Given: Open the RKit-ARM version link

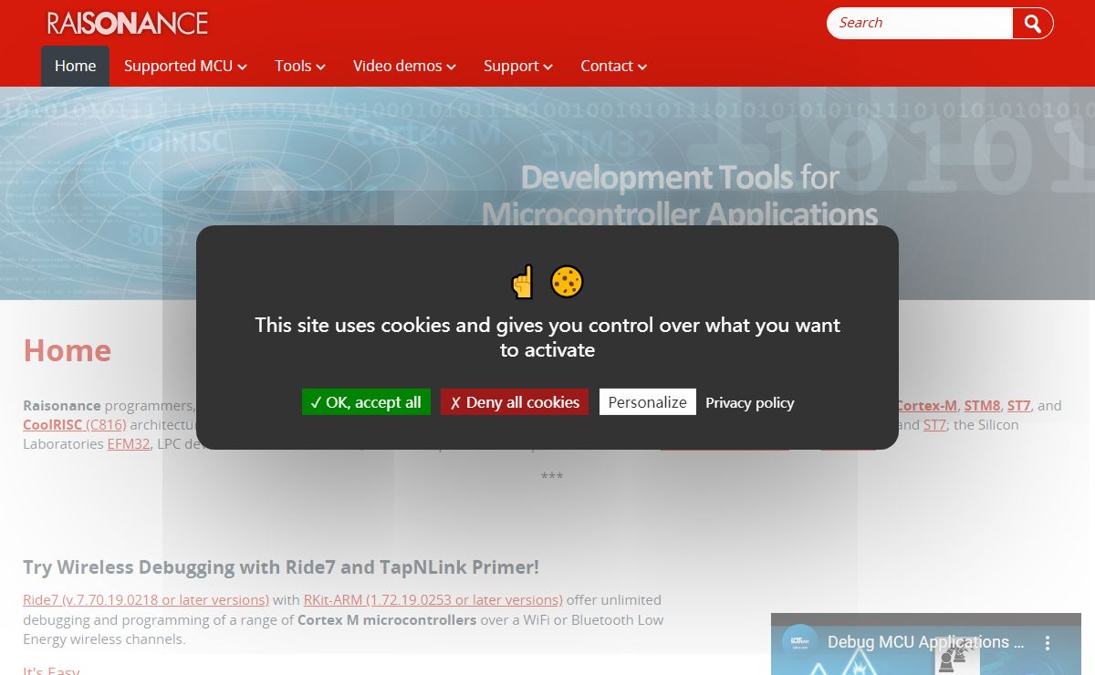Looking at the screenshot, I should coord(433,600).
